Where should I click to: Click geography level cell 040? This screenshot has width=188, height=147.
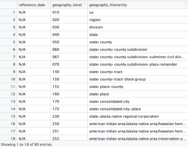tap(69, 35)
